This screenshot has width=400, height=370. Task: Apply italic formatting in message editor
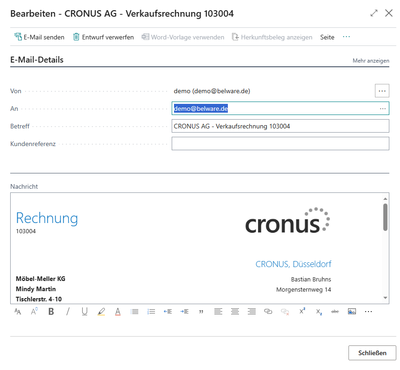pyautogui.click(x=68, y=312)
